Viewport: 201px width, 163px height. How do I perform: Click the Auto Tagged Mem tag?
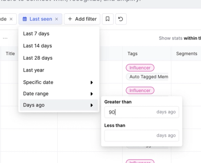pos(147,77)
